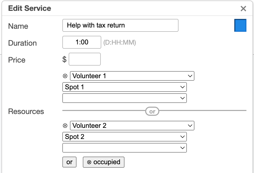The height and width of the screenshot is (173, 254).
Task: Open the Volunteer 2 dropdown
Action: coord(132,126)
